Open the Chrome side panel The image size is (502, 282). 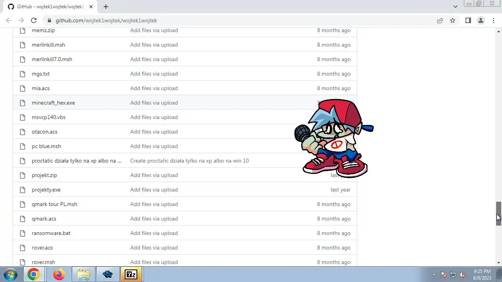click(468, 20)
